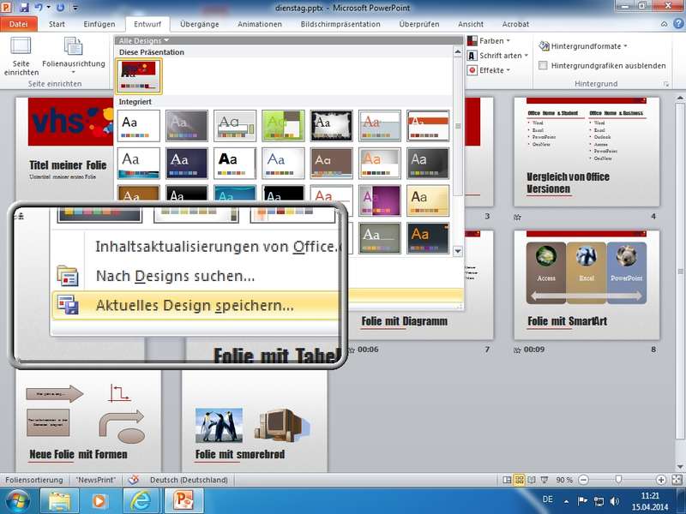Click the spell check icon in status bar
Viewport: 686px width, 514px height.
pos(134,480)
